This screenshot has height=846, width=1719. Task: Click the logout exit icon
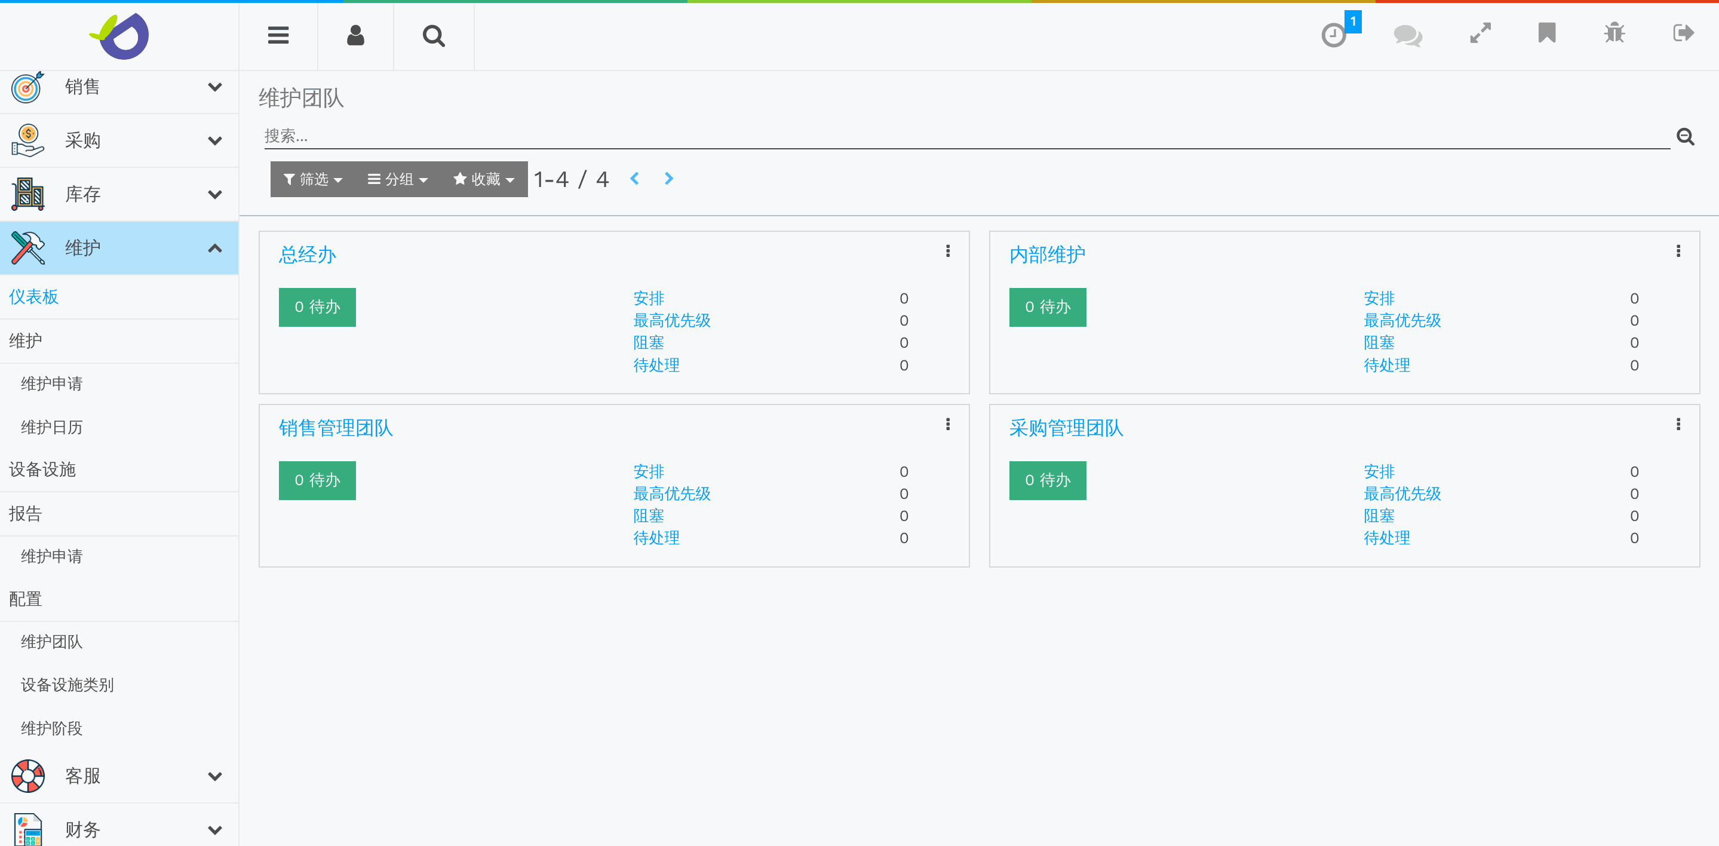(1683, 33)
